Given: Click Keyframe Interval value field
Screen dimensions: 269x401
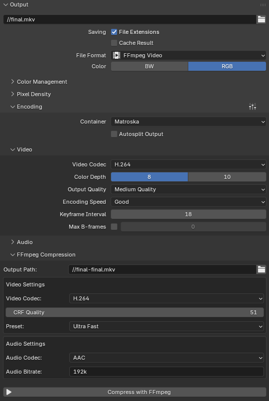Looking at the screenshot, I should 188,214.
